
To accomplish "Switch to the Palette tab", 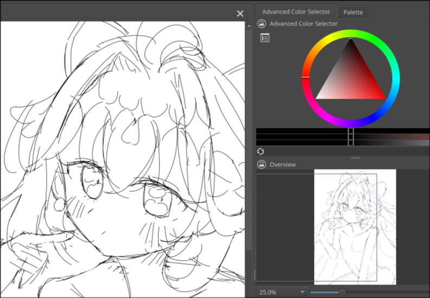I will (353, 12).
